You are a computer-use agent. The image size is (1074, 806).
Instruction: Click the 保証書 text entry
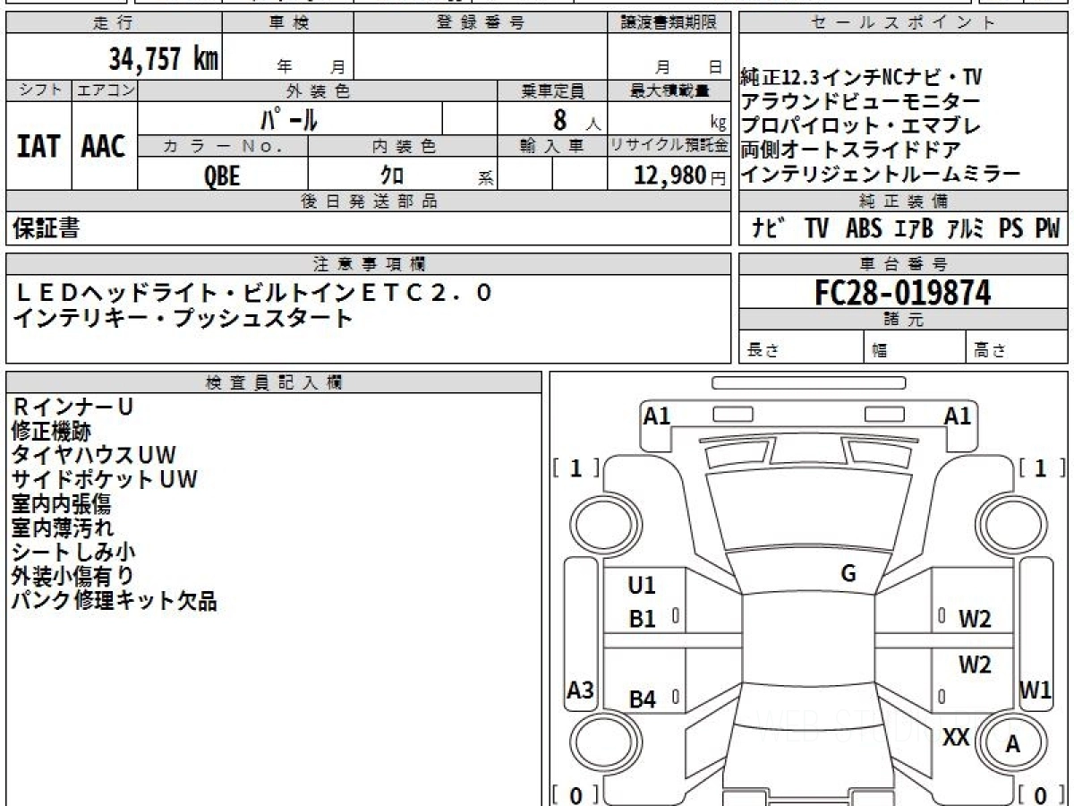point(46,229)
